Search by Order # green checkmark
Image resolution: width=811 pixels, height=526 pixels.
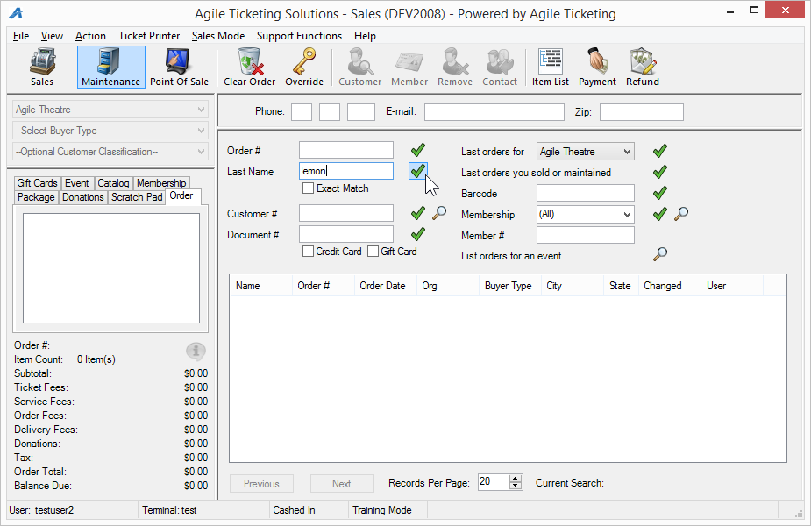coord(418,151)
